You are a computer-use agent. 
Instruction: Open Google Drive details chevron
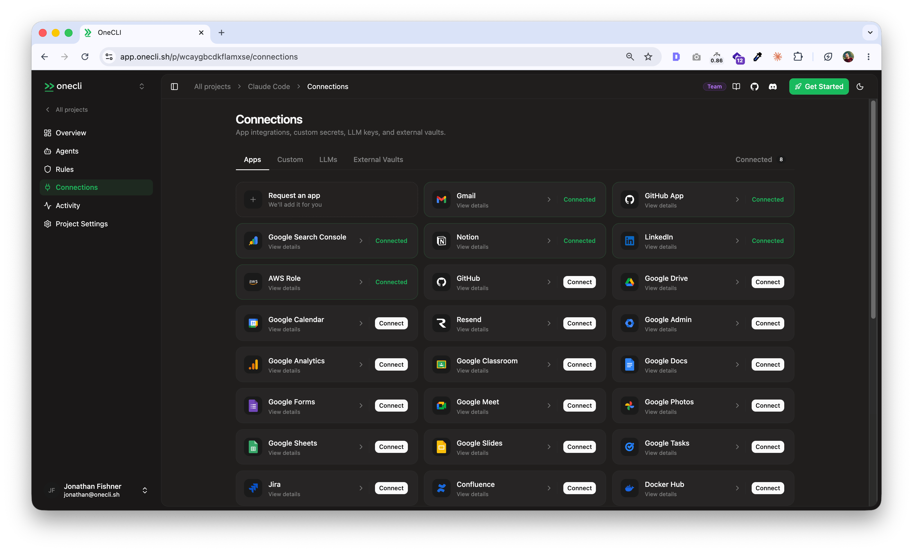point(737,282)
